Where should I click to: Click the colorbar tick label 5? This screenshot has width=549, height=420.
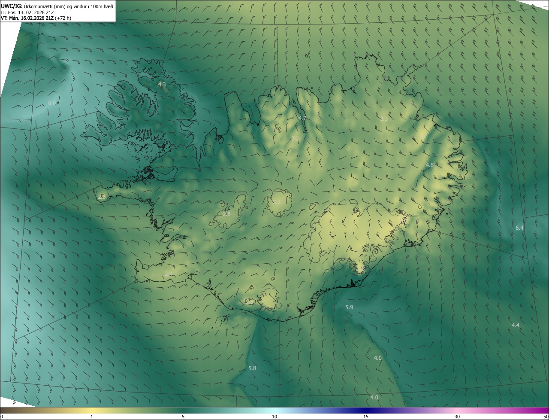coord(183,417)
